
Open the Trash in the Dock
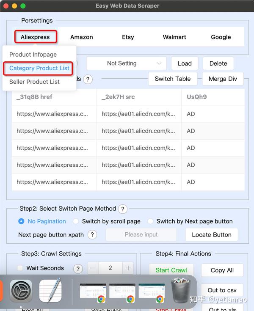(181, 290)
